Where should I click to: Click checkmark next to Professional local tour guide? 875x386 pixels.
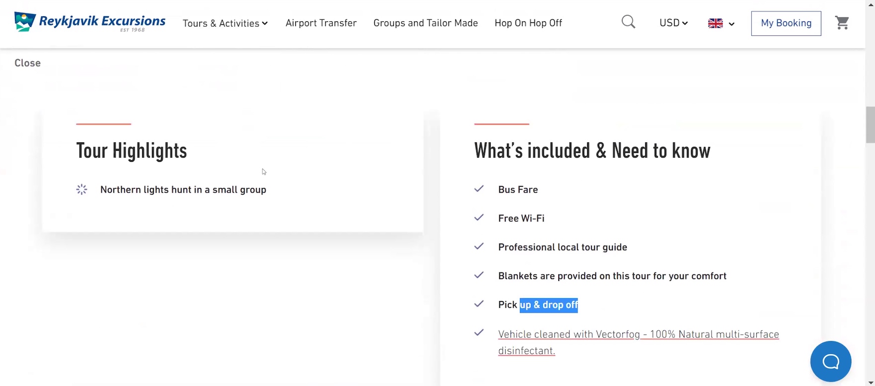click(x=479, y=247)
